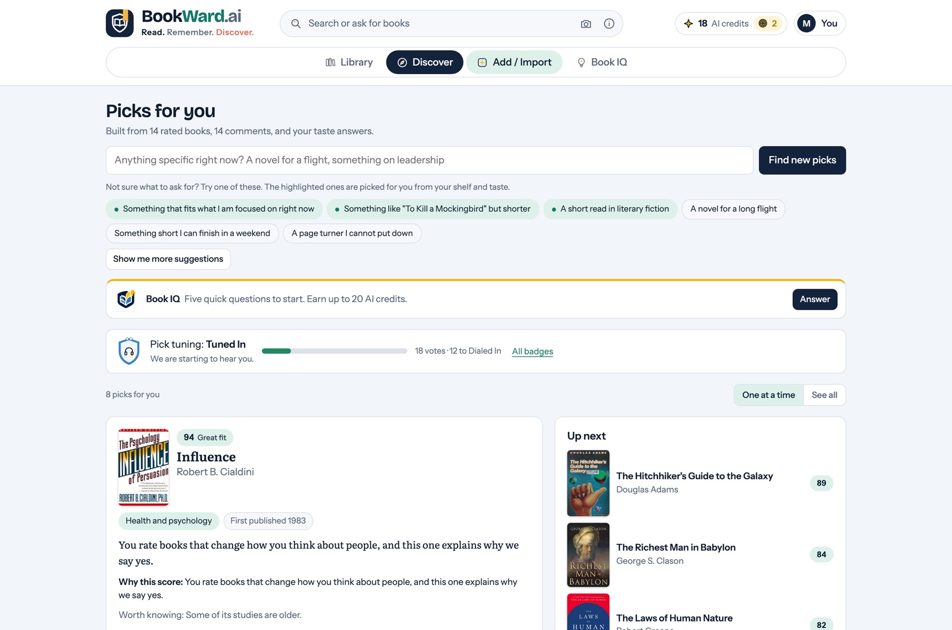
Task: Focus the top book search field
Action: click(451, 24)
